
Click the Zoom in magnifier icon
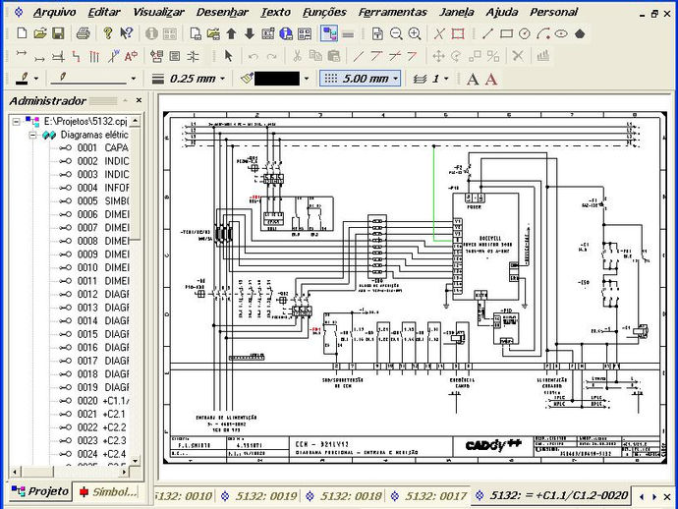click(x=415, y=33)
